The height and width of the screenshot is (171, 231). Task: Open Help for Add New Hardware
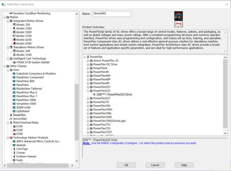[x=184, y=165]
